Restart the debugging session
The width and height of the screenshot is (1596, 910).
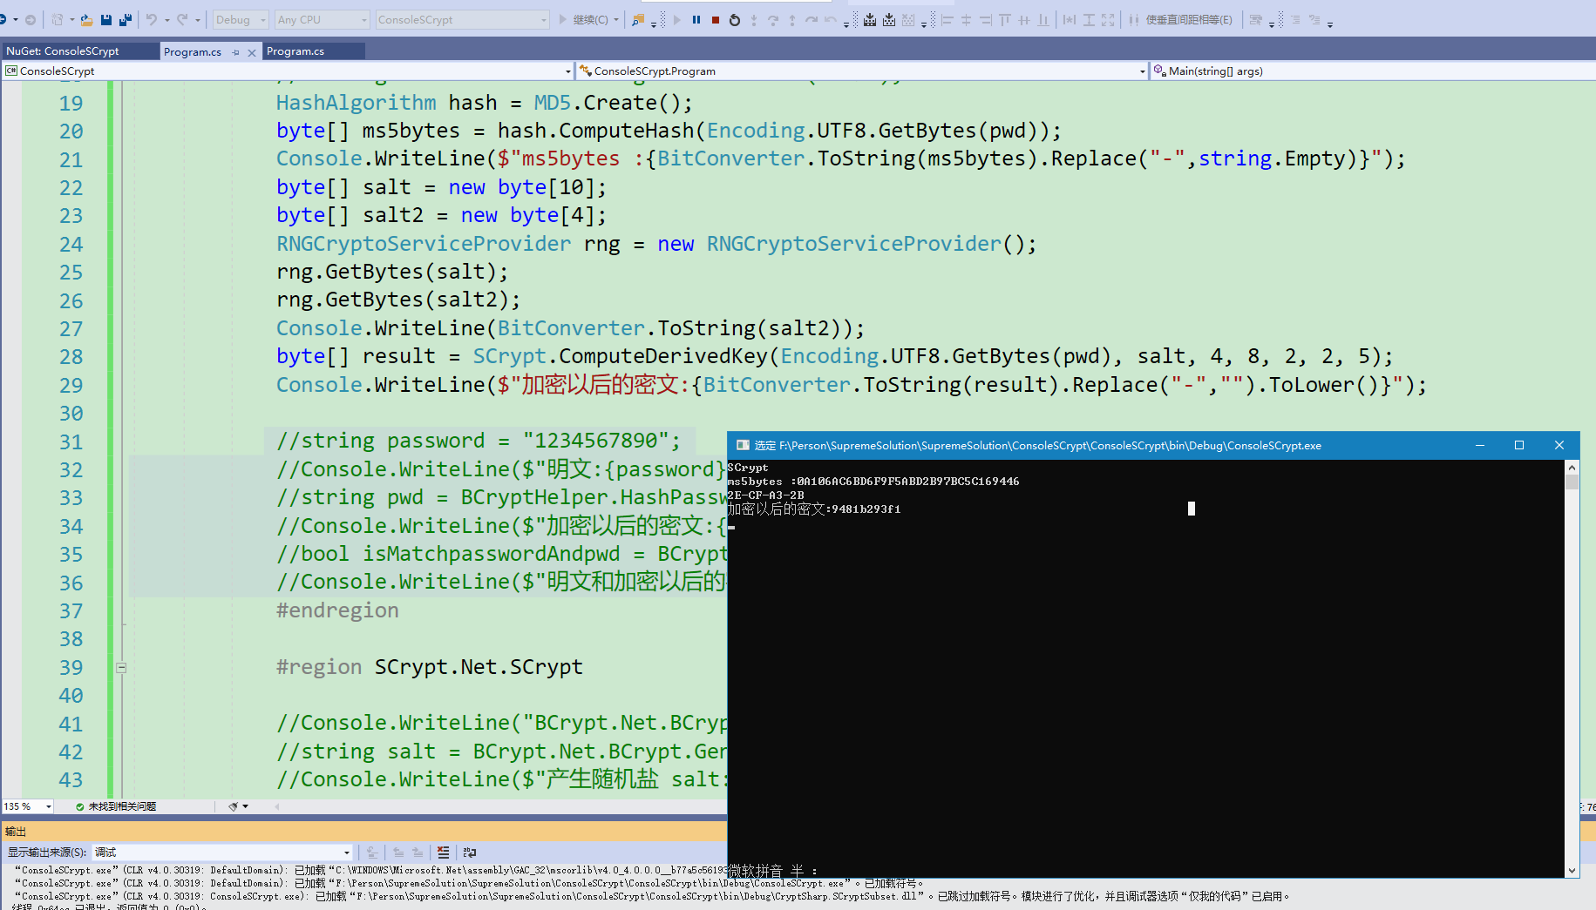(x=735, y=20)
